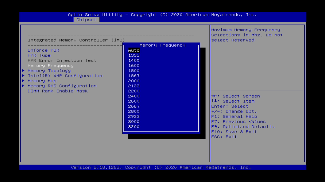Click the F1: General Help hint
The image size is (325, 182).
pyautogui.click(x=234, y=116)
